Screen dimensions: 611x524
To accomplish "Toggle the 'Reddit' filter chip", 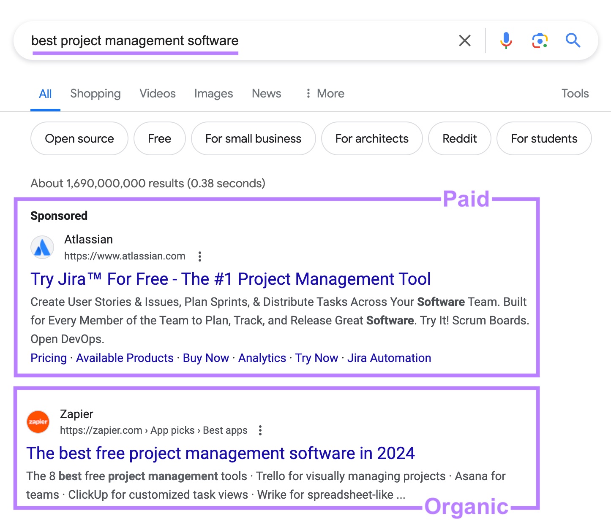I will (x=459, y=138).
